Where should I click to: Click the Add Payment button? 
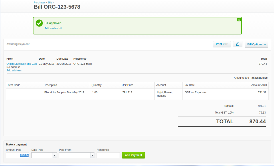click(133, 155)
